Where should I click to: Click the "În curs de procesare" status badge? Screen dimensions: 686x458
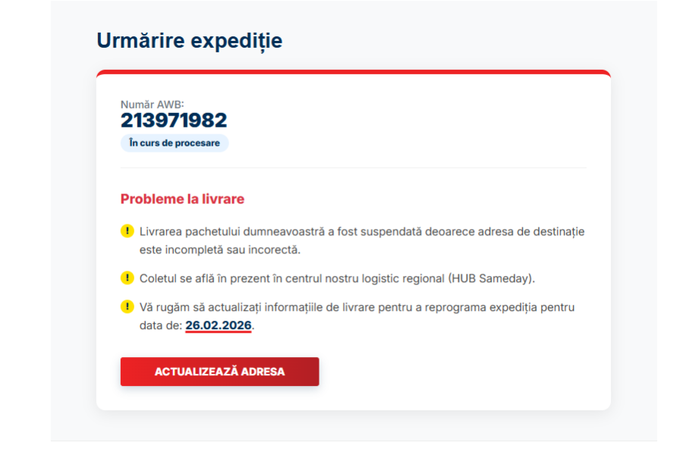point(175,143)
